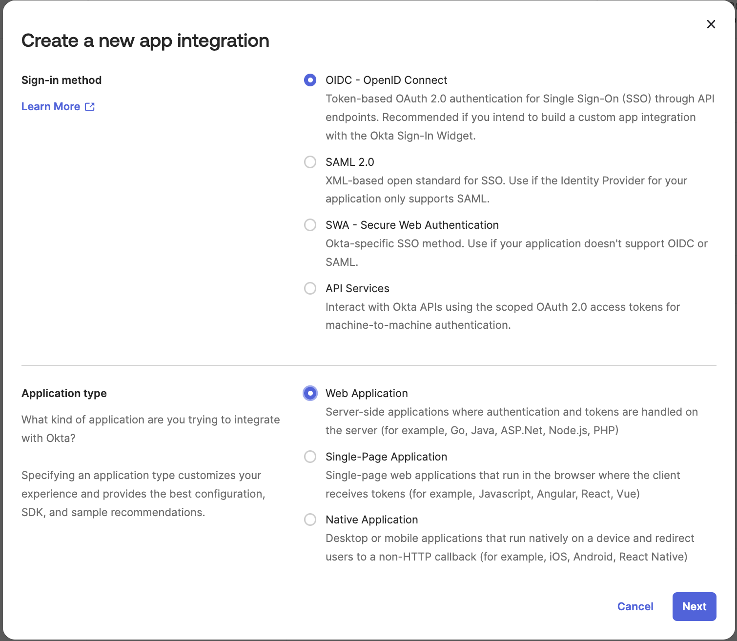Select the OIDC - OpenID Connect option
Image resolution: width=737 pixels, height=641 pixels.
[x=310, y=80]
